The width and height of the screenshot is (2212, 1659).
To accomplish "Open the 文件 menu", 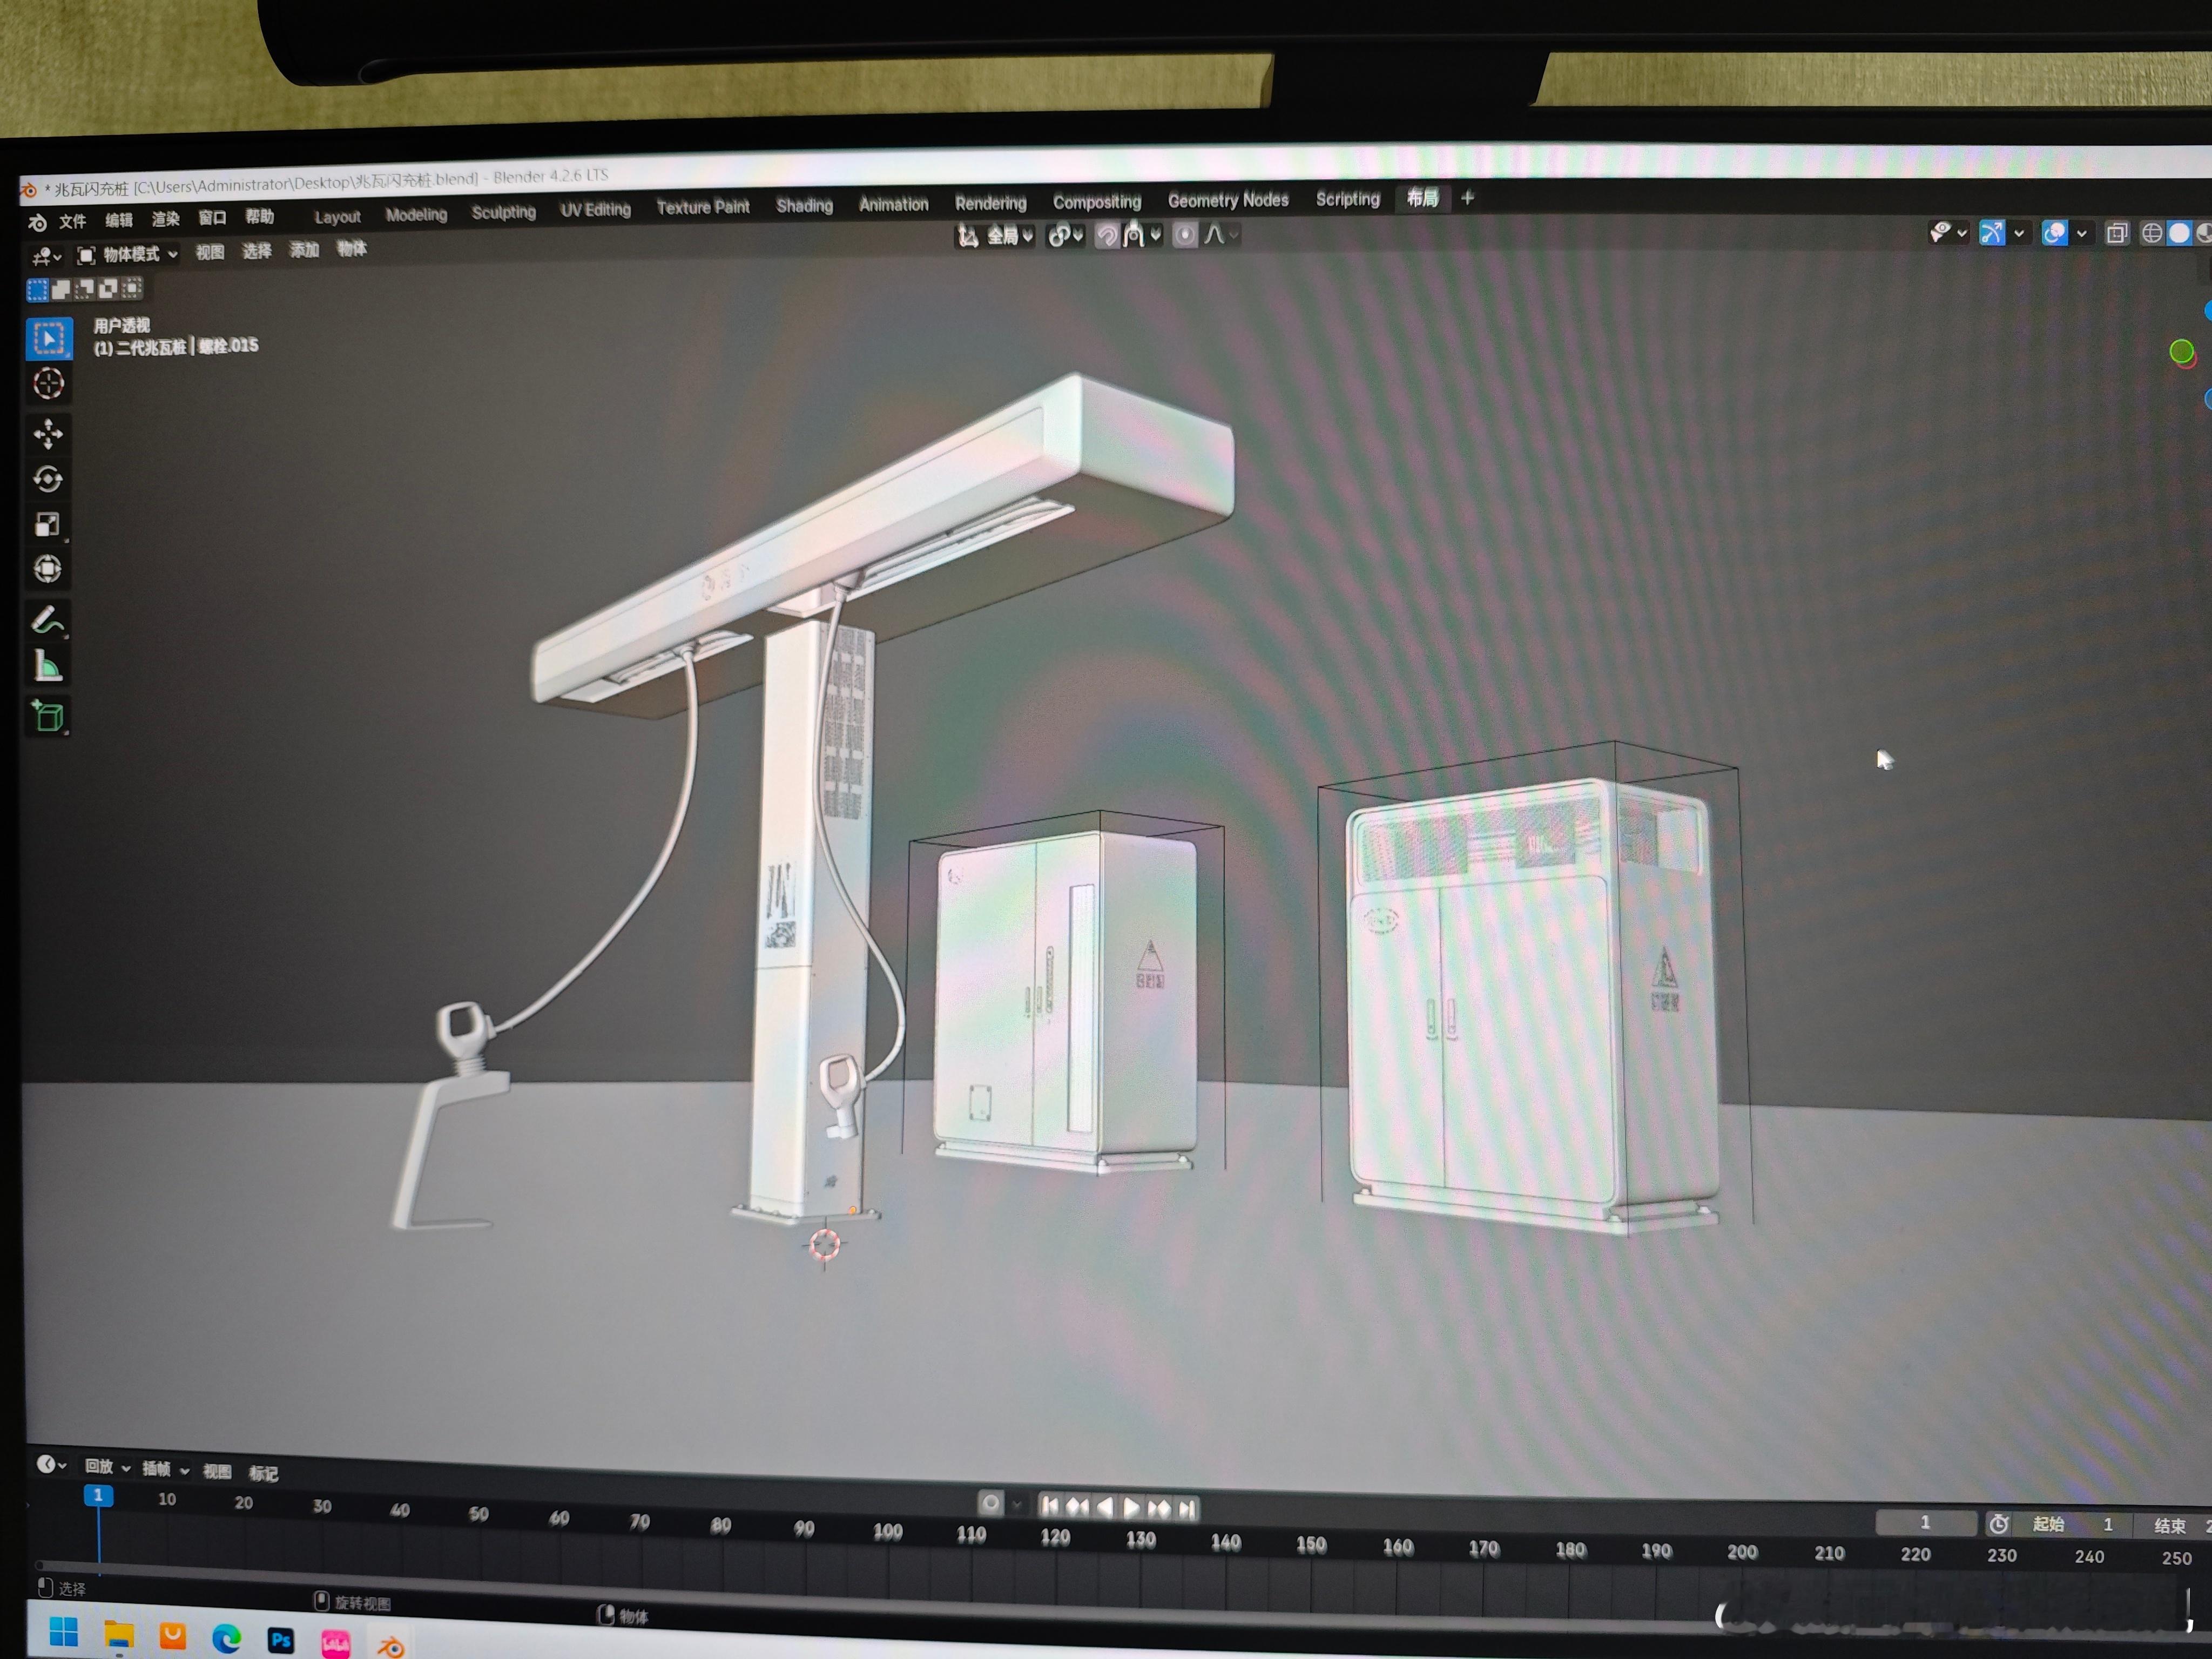I will pos(72,221).
